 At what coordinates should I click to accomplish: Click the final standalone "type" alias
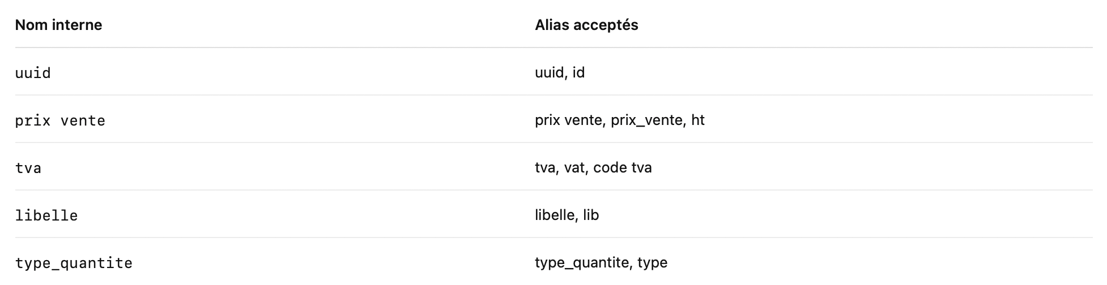653,262
